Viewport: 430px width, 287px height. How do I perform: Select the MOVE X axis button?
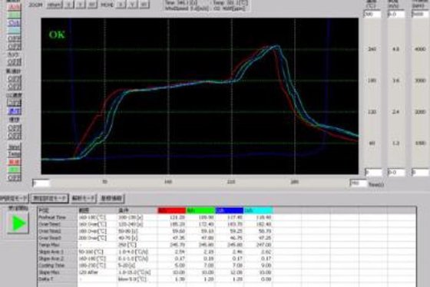pyautogui.click(x=121, y=5)
